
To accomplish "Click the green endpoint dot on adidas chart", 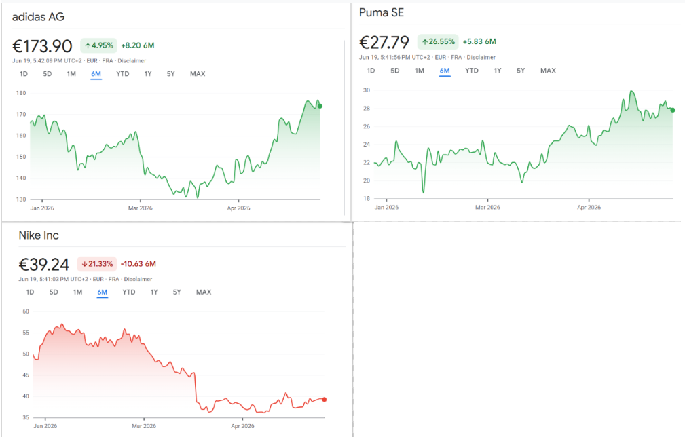I will point(320,106).
